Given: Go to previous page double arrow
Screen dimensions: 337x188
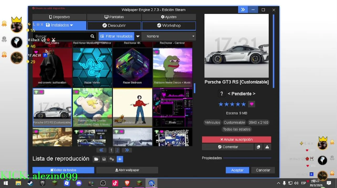Looking at the screenshot, I should point(101,150).
